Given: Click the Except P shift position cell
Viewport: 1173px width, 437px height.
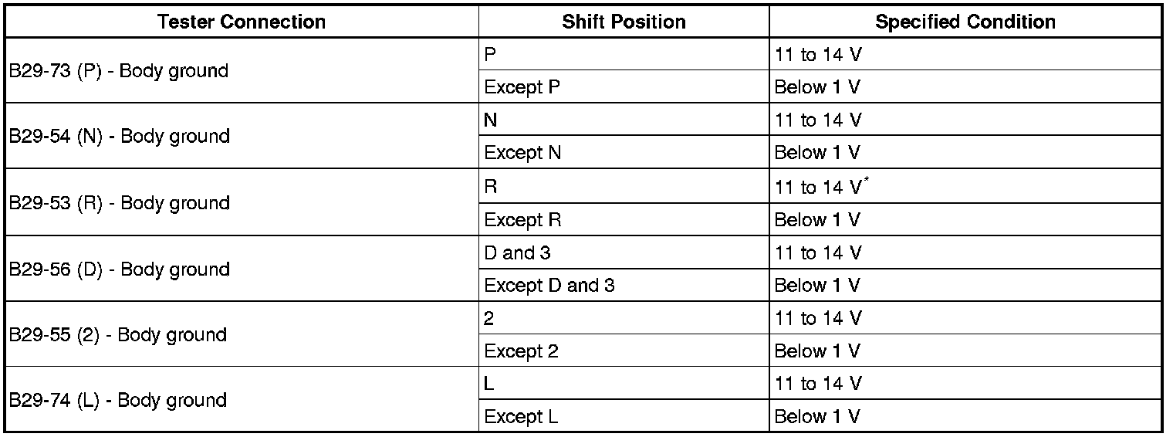Looking at the screenshot, I should 522,87.
